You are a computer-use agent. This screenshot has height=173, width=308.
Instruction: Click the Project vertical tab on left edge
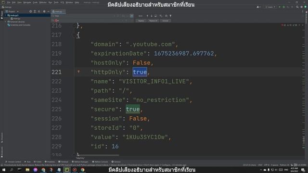point(2,15)
